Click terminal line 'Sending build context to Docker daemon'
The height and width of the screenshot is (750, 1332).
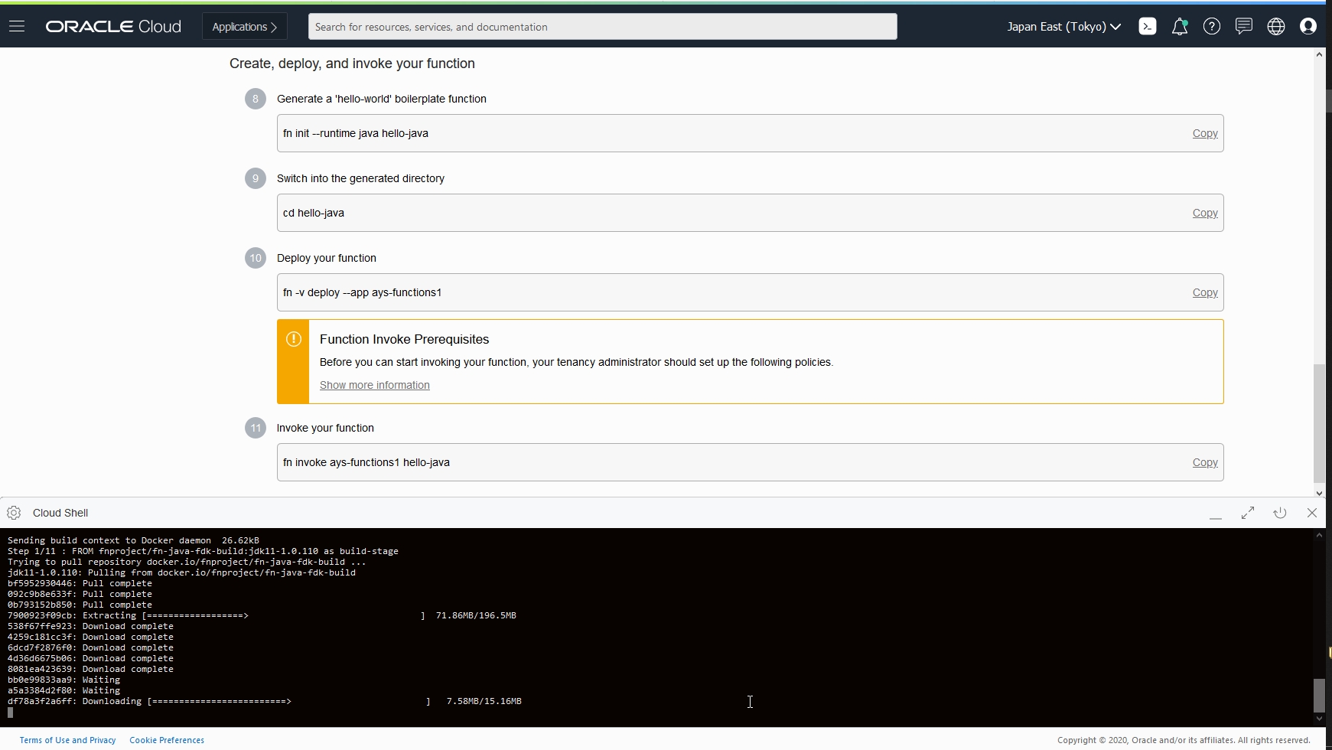[133, 540]
